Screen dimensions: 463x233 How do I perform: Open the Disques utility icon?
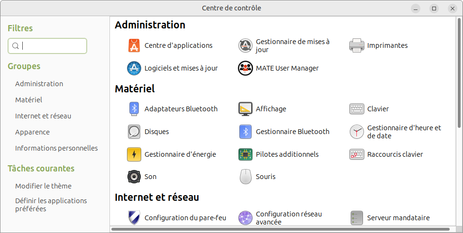[135, 132]
